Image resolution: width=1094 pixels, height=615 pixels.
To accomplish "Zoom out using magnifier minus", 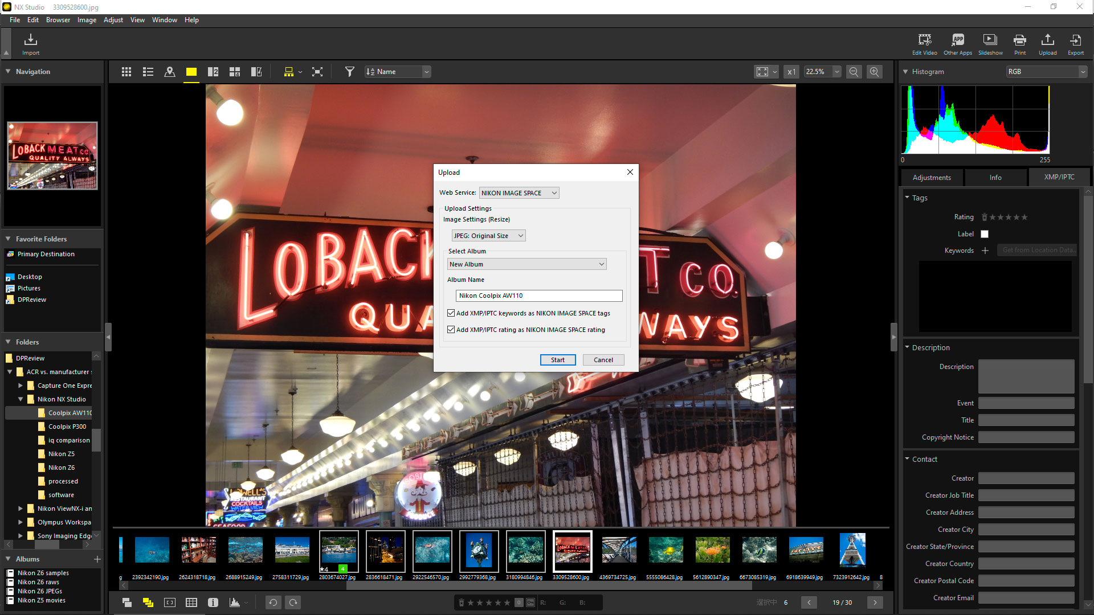I will pyautogui.click(x=854, y=72).
